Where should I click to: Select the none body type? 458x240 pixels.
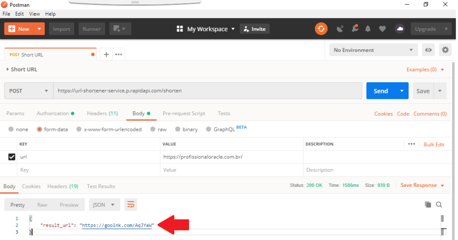(x=11, y=129)
